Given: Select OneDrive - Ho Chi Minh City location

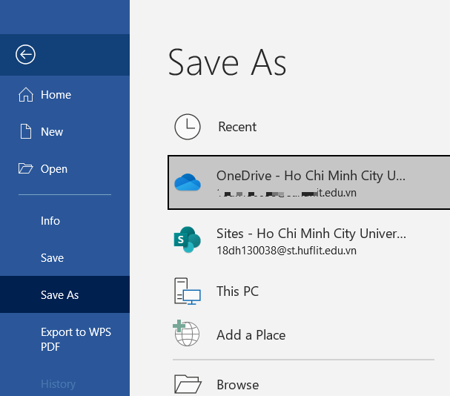Looking at the screenshot, I should click(309, 182).
